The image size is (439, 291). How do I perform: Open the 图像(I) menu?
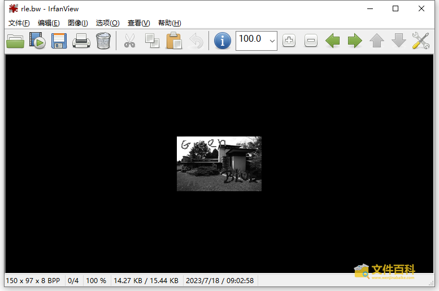tap(78, 23)
